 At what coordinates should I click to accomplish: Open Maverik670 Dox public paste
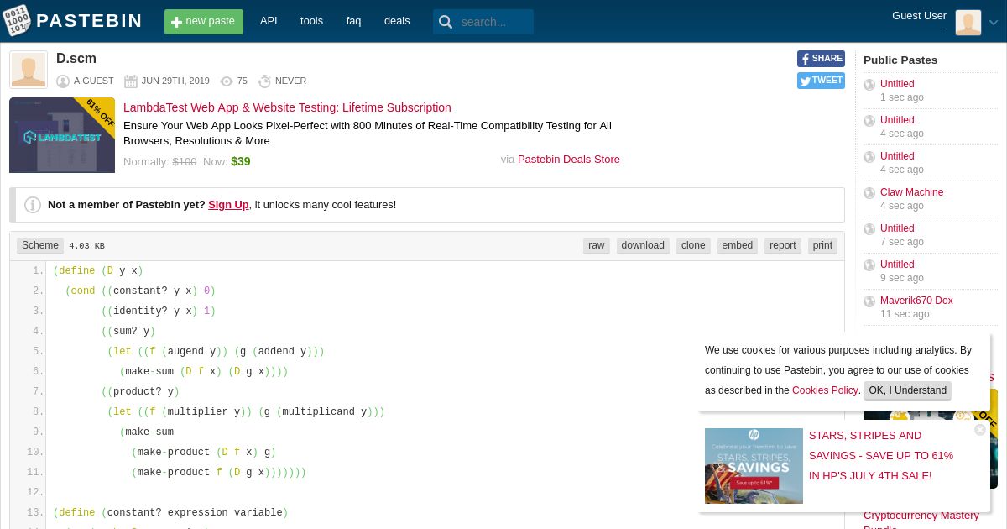pyautogui.click(x=916, y=301)
